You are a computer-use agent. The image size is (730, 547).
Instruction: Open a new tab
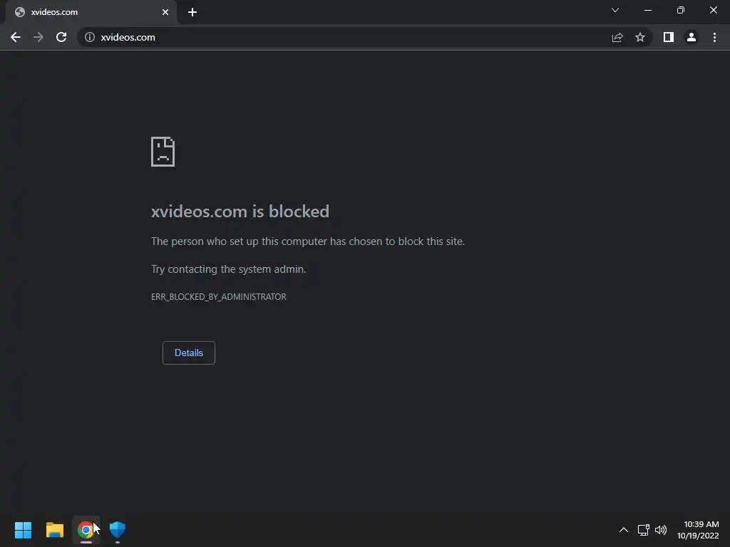192,12
